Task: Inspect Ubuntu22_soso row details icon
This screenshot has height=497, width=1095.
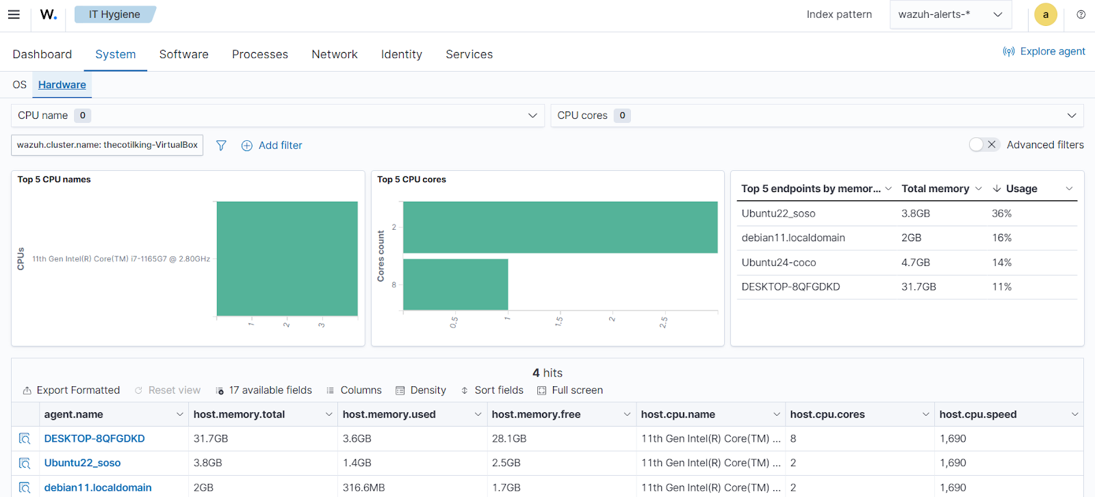Action: pyautogui.click(x=25, y=464)
